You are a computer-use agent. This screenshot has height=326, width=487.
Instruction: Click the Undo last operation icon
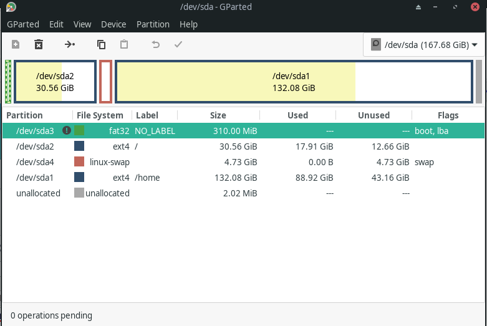point(156,44)
